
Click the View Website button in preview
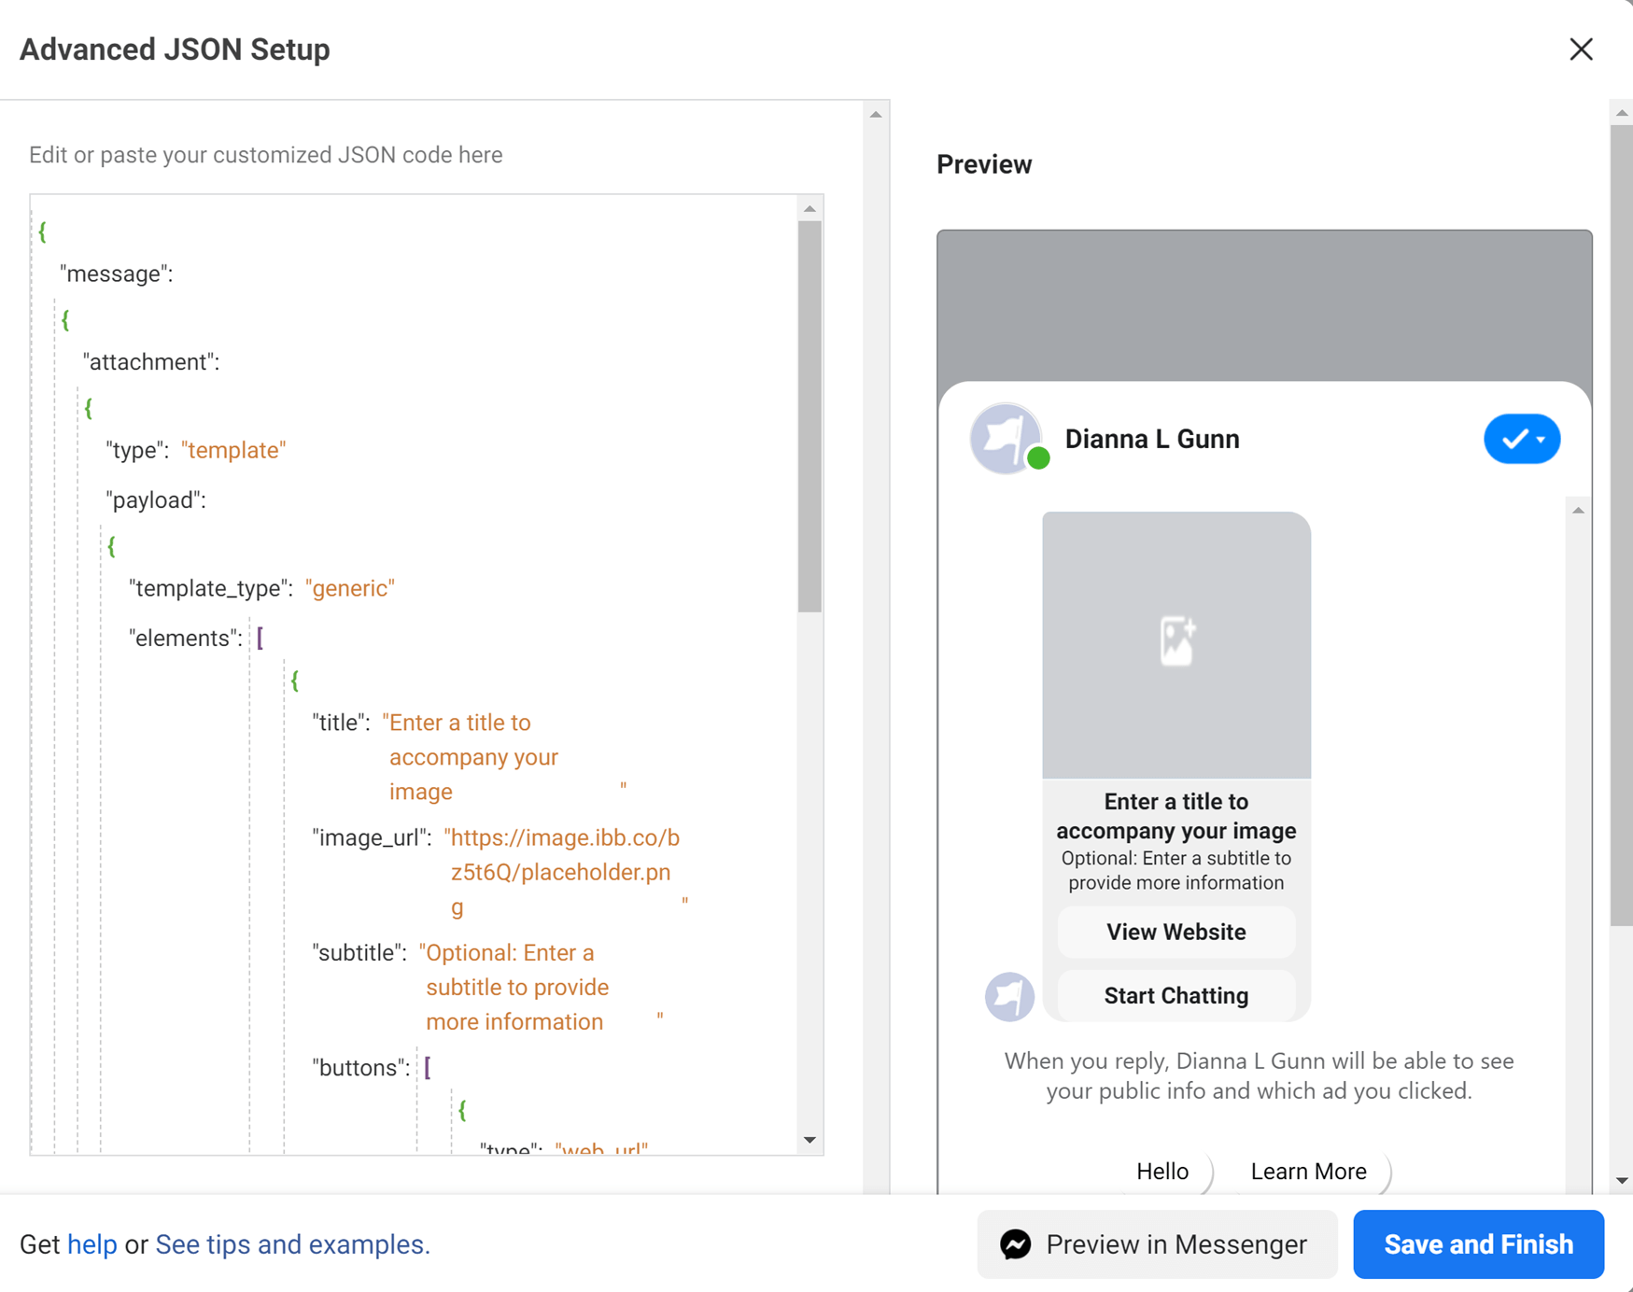tap(1175, 932)
